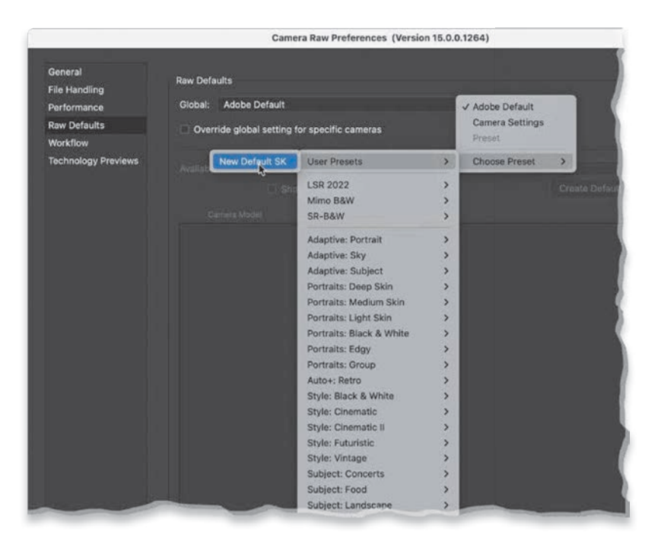Open Technology Previews section
Viewport: 648px width, 545px height.
click(x=93, y=161)
